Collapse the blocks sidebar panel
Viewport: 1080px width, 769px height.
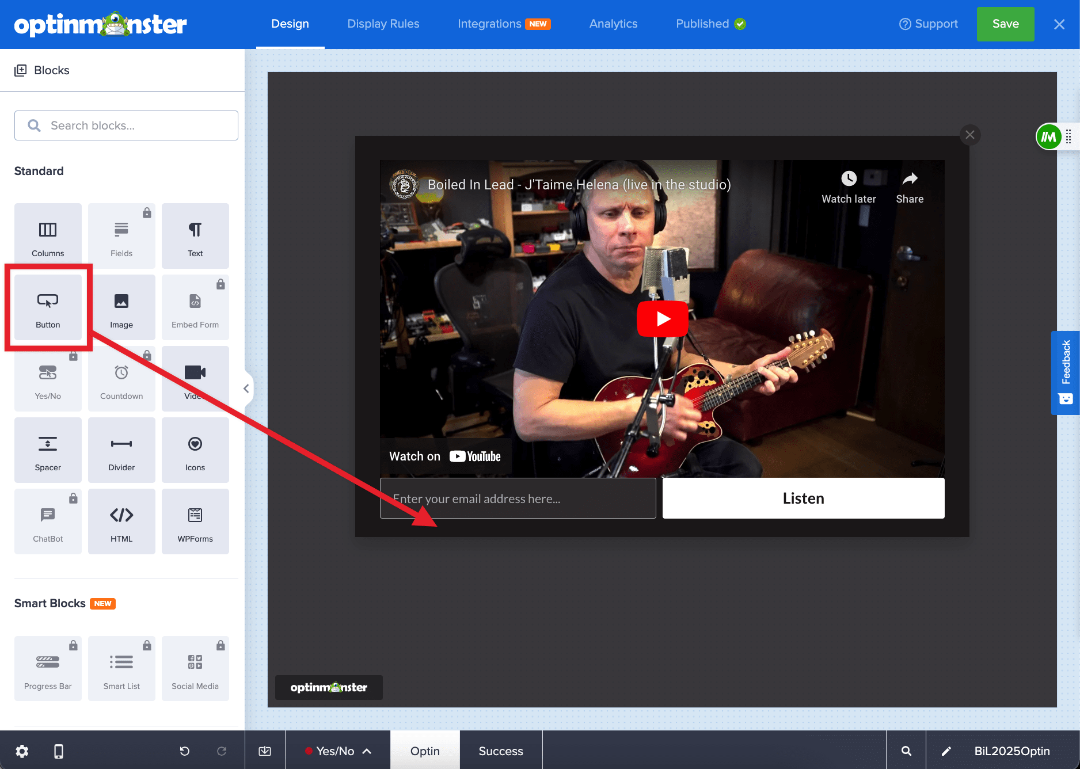[246, 389]
